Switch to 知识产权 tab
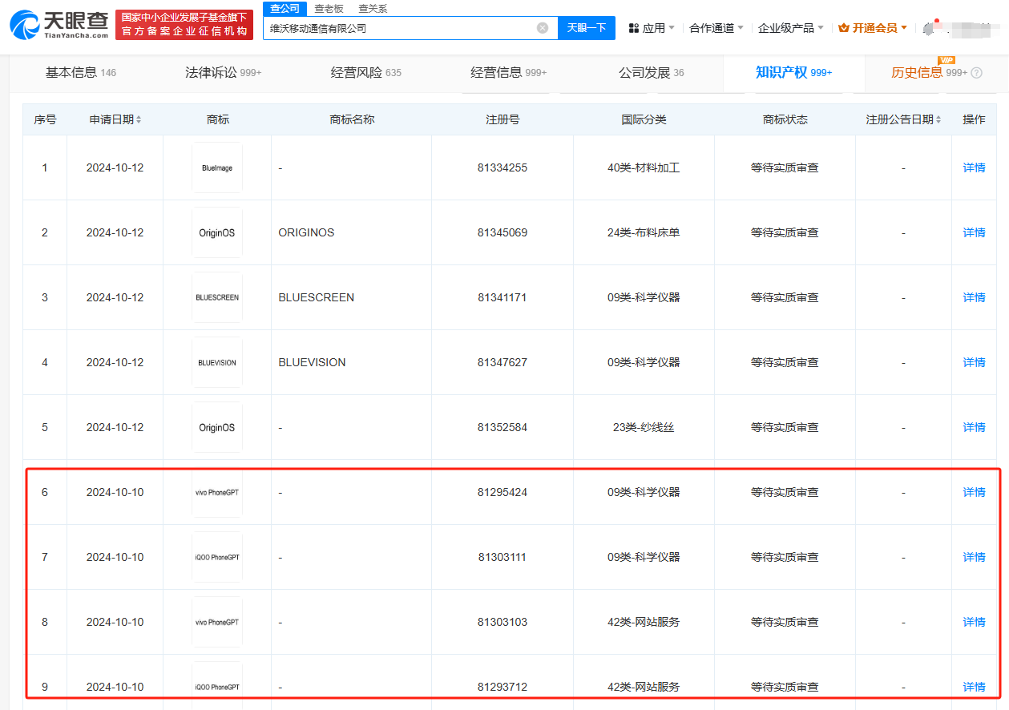1009x710 pixels. [794, 73]
